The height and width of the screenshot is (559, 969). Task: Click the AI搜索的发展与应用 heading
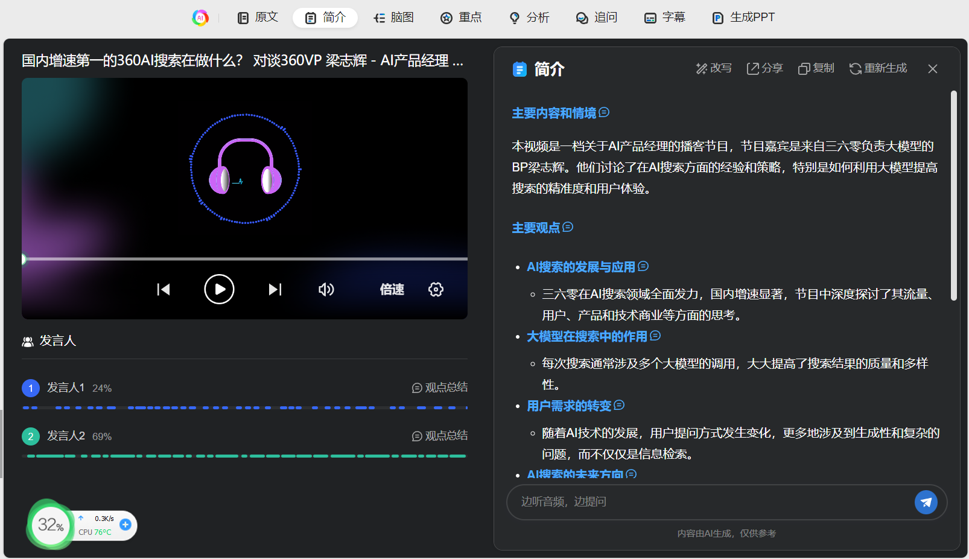(x=581, y=267)
